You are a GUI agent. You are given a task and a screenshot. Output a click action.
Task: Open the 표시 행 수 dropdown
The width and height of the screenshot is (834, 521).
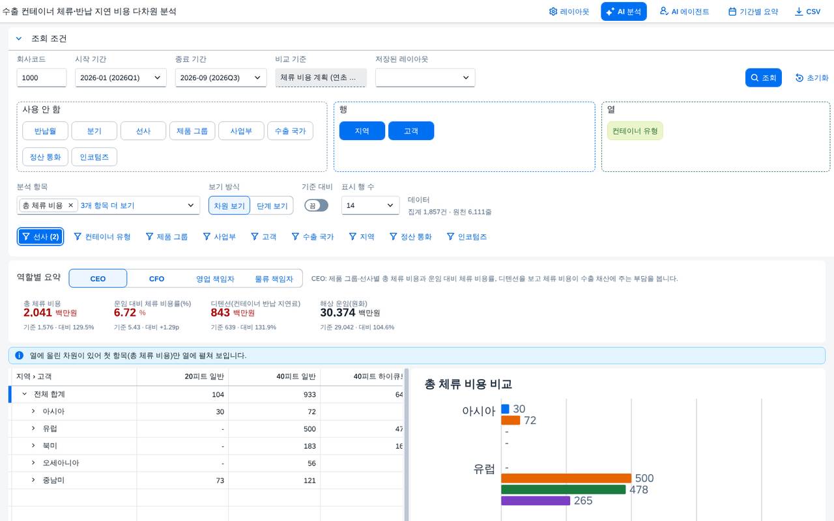pos(371,205)
